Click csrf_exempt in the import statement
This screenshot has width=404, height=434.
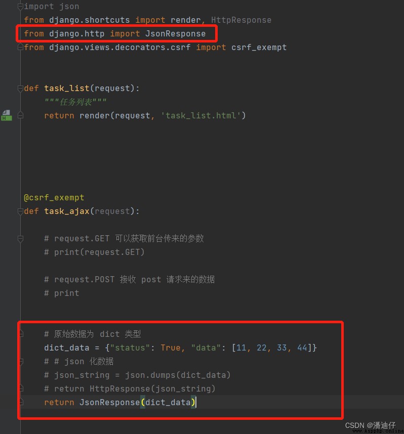[259, 48]
